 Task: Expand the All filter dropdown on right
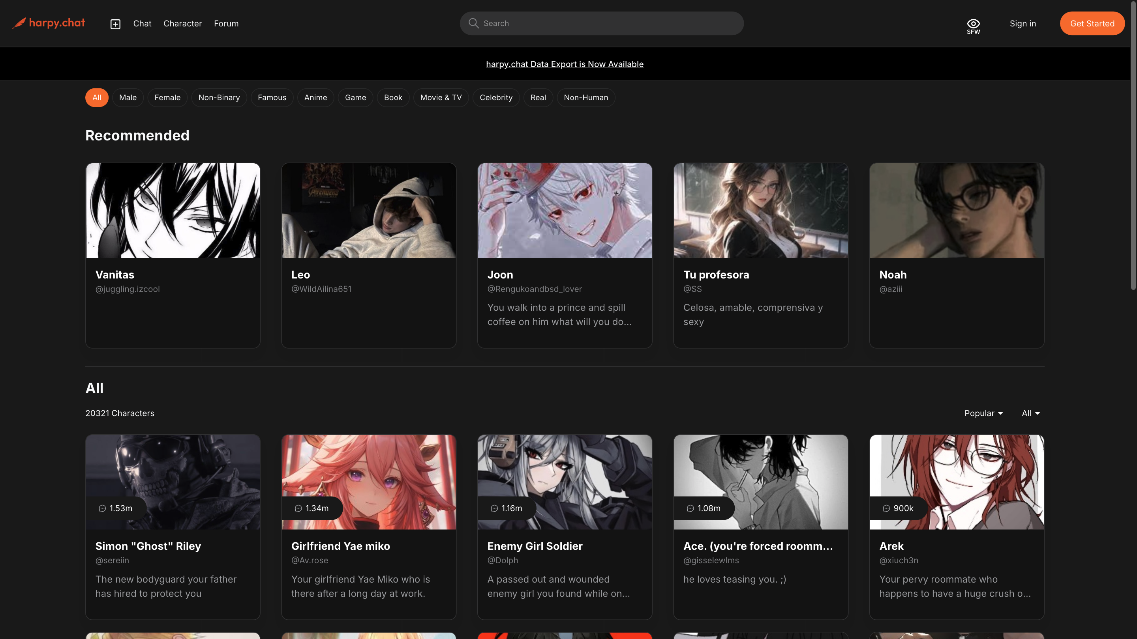click(x=1031, y=413)
